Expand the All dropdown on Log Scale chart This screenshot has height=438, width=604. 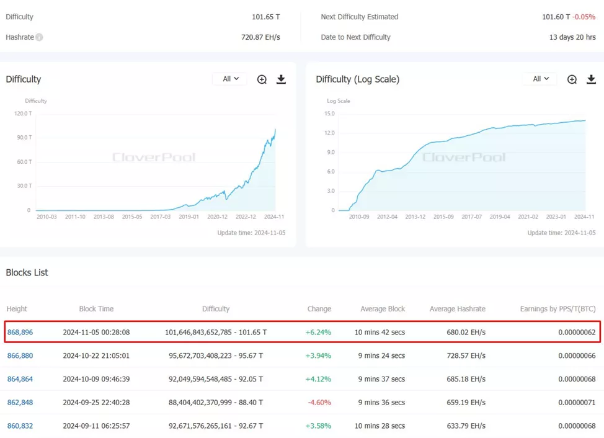pos(540,79)
